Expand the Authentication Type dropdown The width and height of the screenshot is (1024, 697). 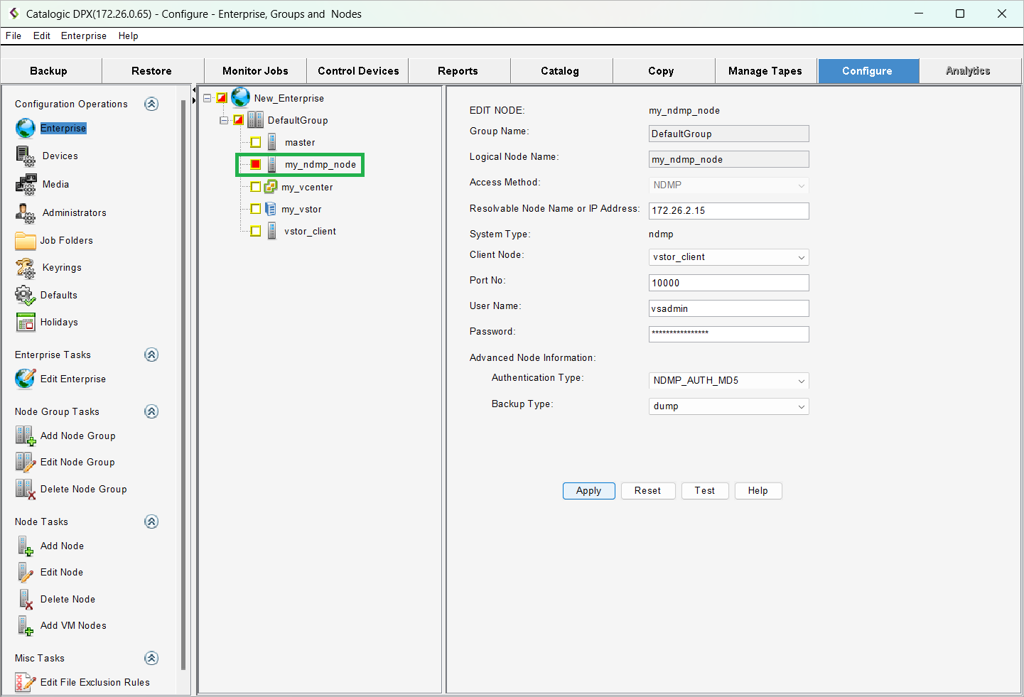728,381
